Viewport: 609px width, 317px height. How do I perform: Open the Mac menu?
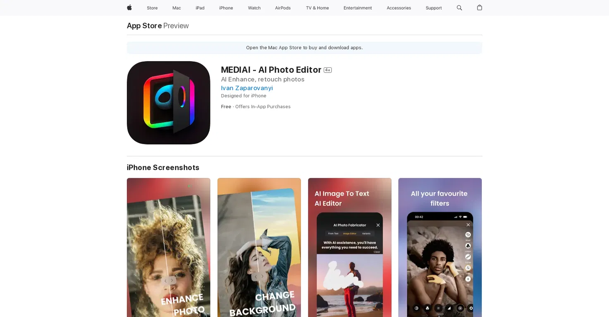pos(177,8)
